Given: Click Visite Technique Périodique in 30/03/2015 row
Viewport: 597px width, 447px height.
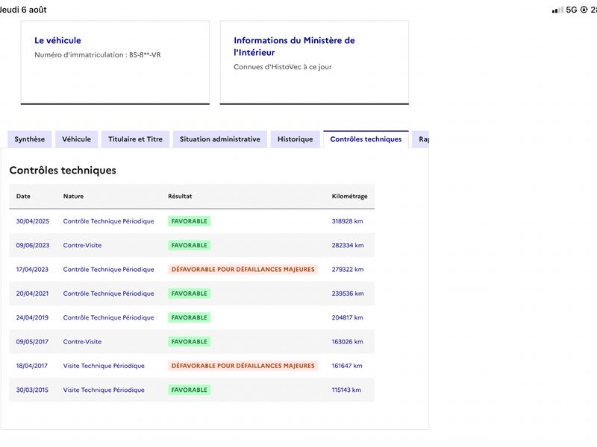Looking at the screenshot, I should 104,390.
